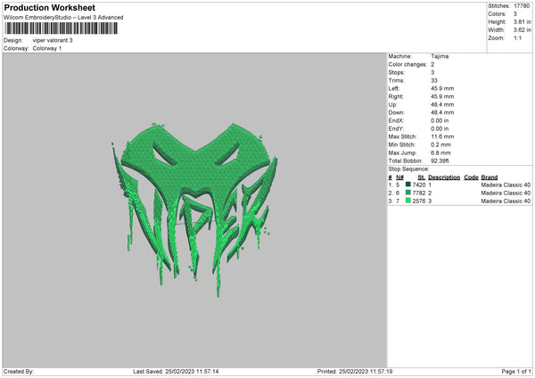The image size is (535, 378).
Task: Click the Zoom value 1:1
Action: click(517, 37)
